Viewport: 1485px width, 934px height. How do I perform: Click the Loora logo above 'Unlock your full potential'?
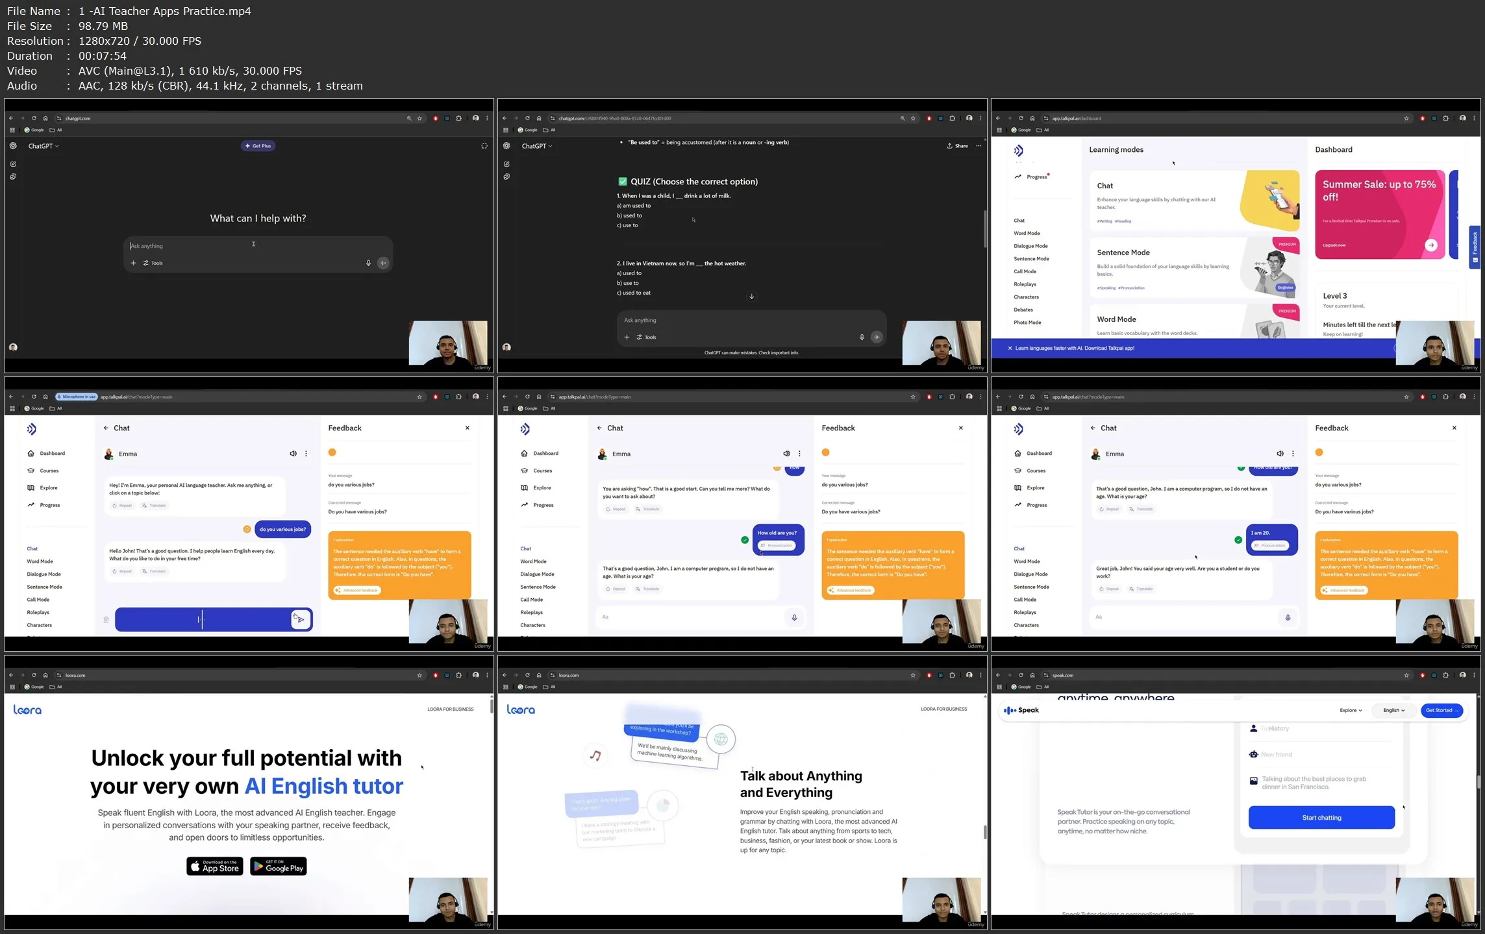[x=27, y=710]
